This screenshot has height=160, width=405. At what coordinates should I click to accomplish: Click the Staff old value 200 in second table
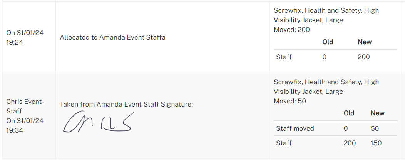[x=350, y=143]
